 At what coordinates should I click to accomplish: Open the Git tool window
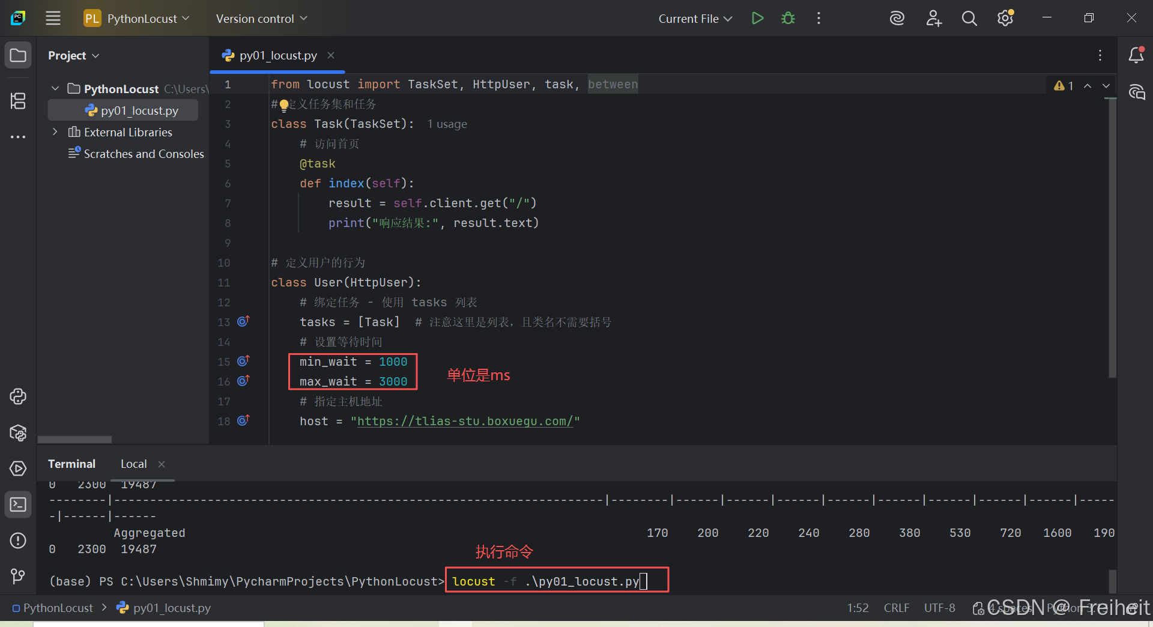pos(18,577)
